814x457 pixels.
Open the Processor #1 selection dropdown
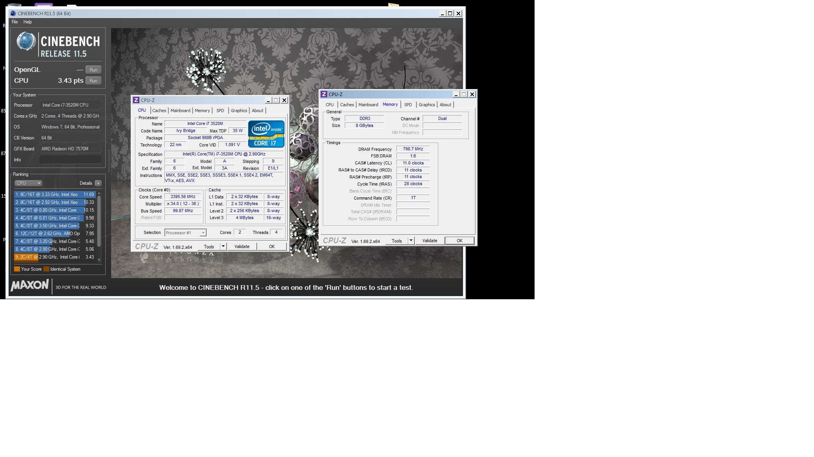[185, 233]
